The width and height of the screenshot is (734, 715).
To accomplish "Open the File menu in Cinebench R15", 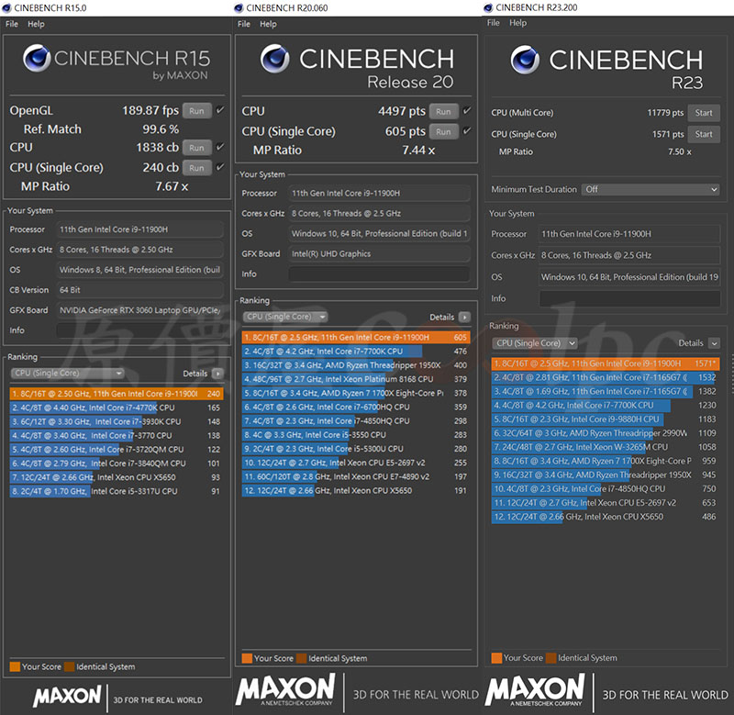I will click(x=12, y=24).
